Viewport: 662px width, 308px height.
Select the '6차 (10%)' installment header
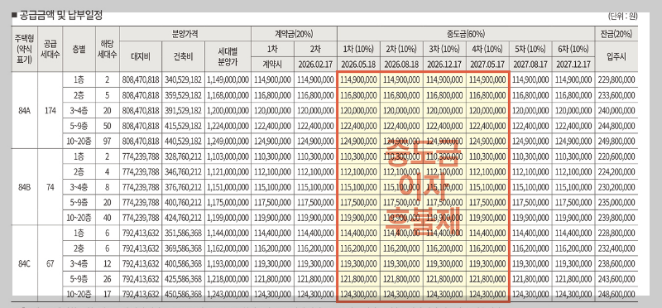point(573,49)
